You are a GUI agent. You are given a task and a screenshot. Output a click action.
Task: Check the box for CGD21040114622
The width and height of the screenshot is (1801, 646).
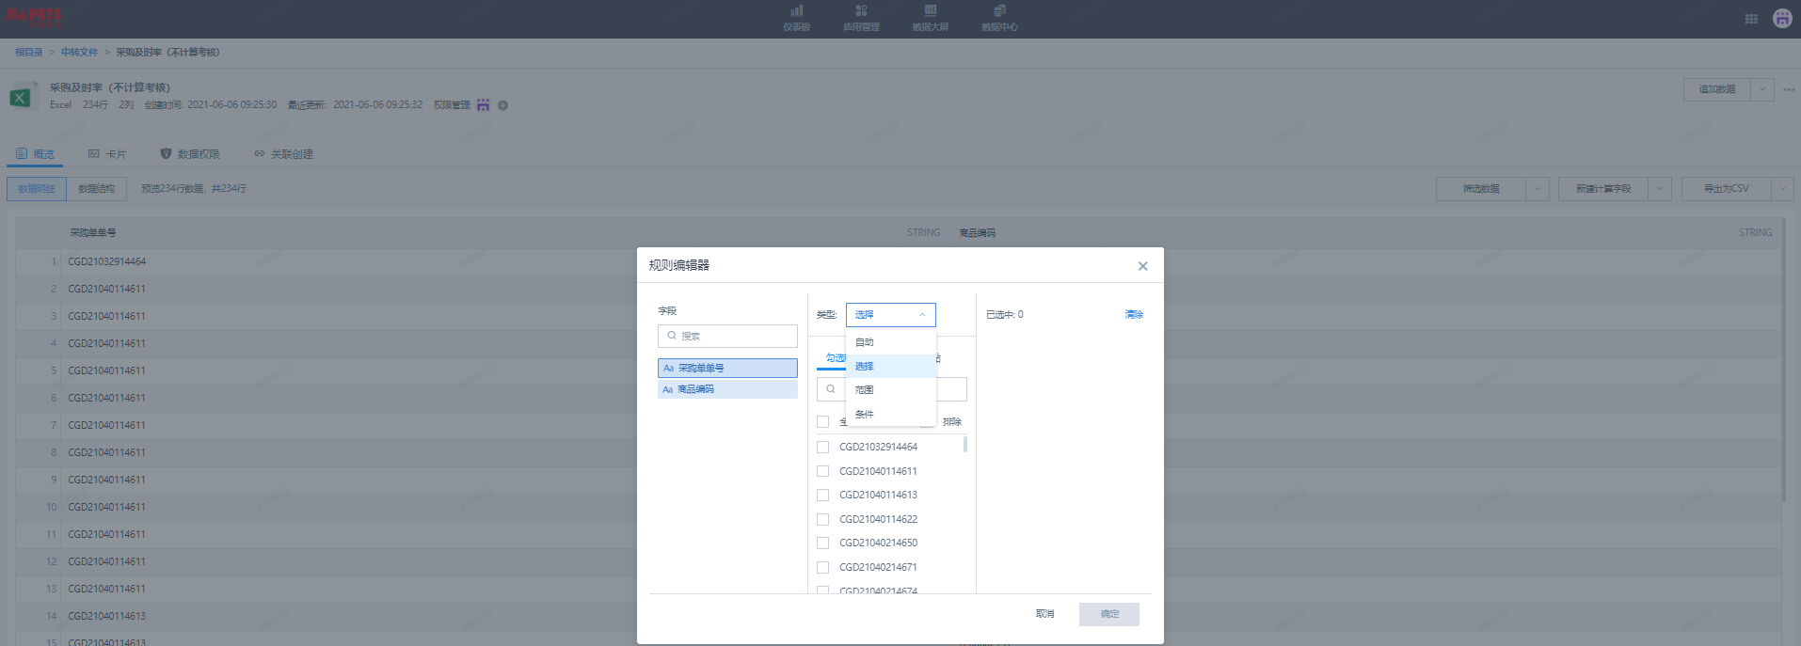pyautogui.click(x=822, y=519)
